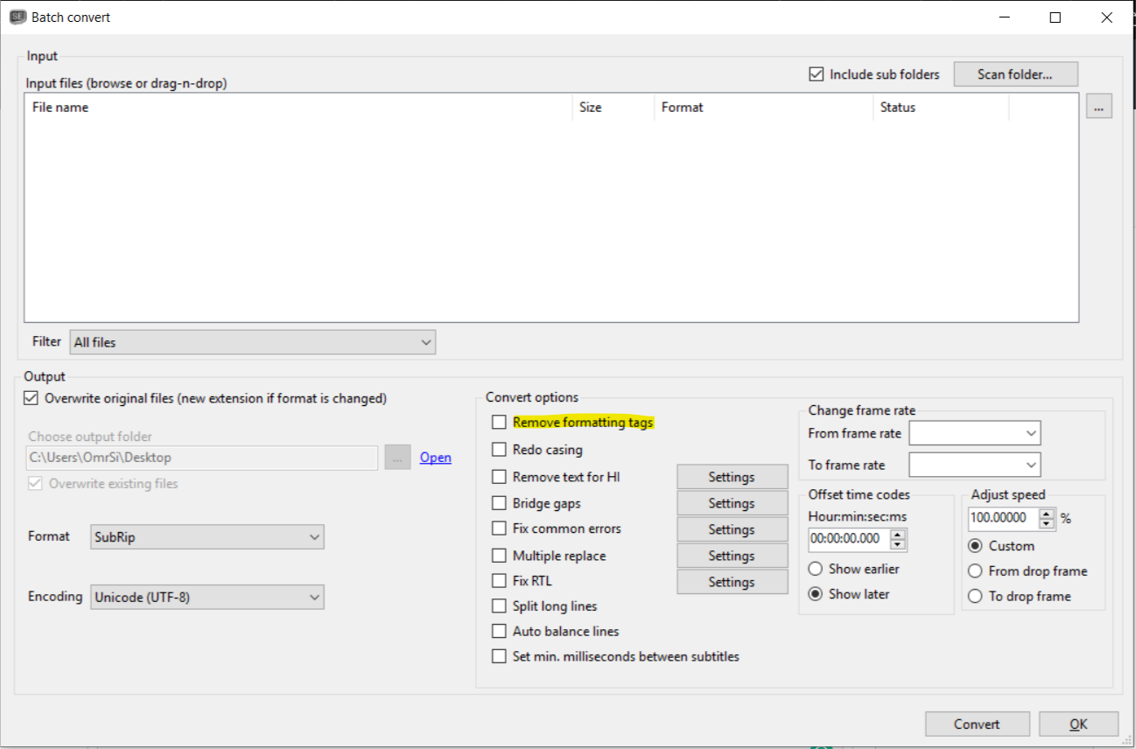Increment the offset time code stepper
Viewport: 1136px width, 749px height.
(x=900, y=535)
